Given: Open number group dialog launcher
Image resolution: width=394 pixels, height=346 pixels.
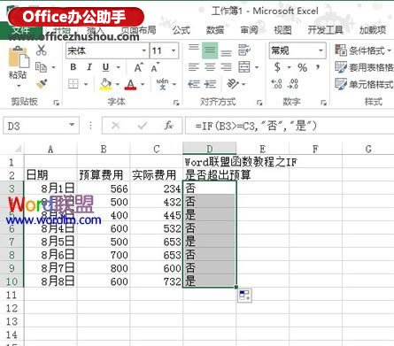Looking at the screenshot, I should [x=324, y=103].
